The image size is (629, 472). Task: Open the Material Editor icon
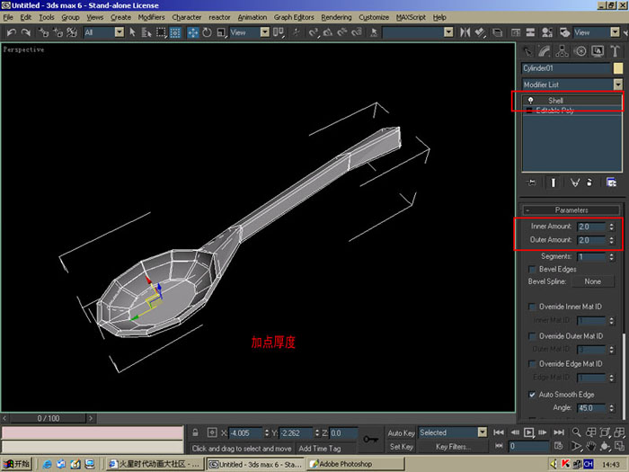tap(546, 32)
